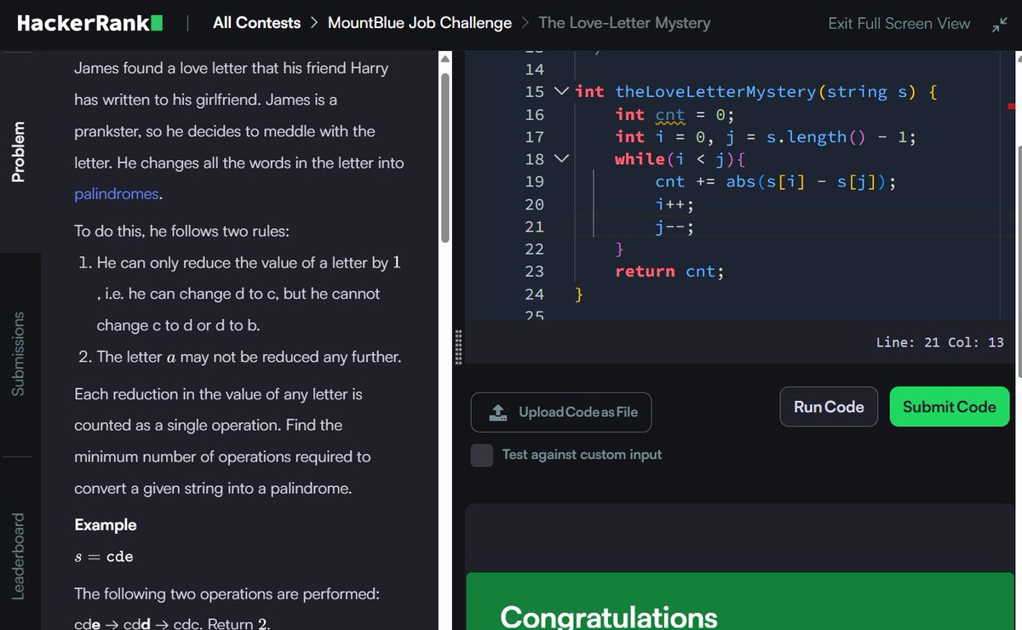Click Upload Code as File button
Screen dimensions: 1022x630
pos(561,412)
